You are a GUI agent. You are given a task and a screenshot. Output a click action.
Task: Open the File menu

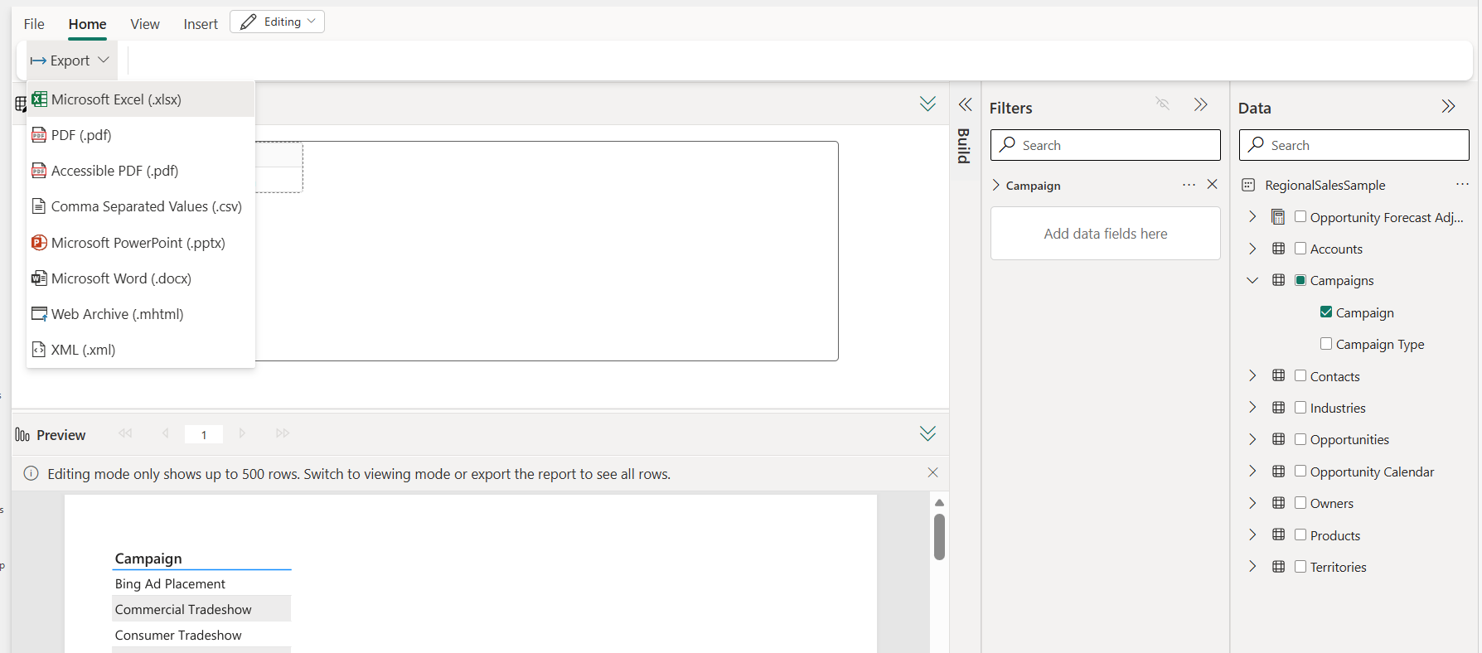34,24
